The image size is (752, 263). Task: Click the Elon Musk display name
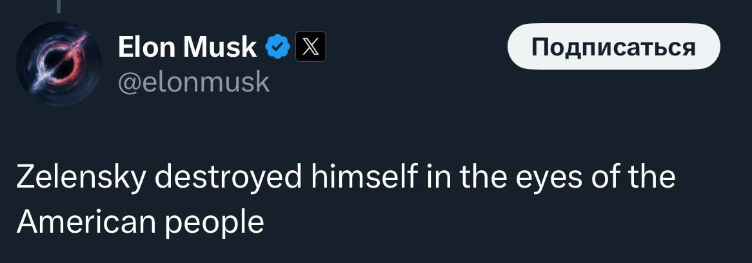coord(187,47)
